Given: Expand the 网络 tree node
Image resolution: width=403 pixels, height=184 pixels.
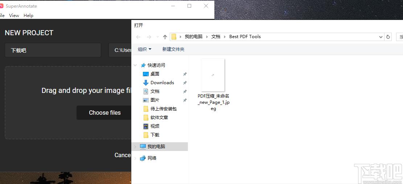Looking at the screenshot, I should (x=135, y=158).
